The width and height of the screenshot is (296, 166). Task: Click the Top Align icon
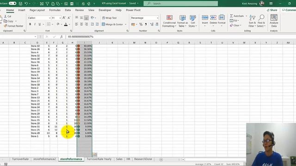pos(76,18)
